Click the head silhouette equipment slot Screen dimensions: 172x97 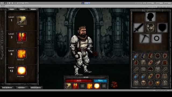(150, 17)
